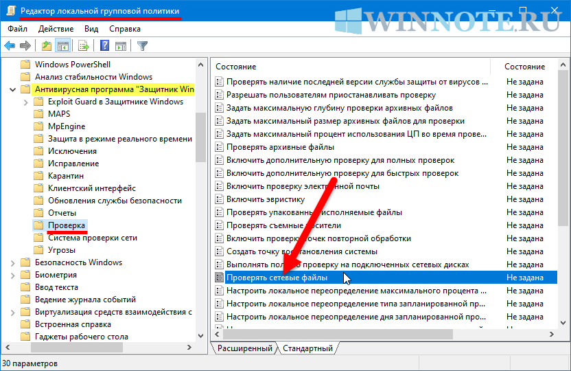Image resolution: width=571 pixels, height=371 pixels.
Task: Click the policy icon for 'Проверять сетевые файлы'
Action: click(x=219, y=278)
